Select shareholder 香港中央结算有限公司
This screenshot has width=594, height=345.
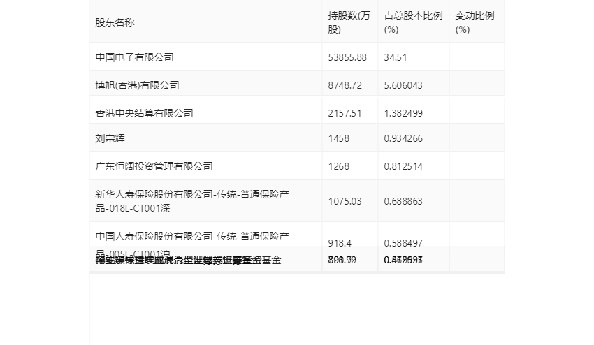pos(145,113)
